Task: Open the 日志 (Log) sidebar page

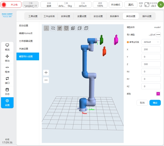Action: click(7, 91)
